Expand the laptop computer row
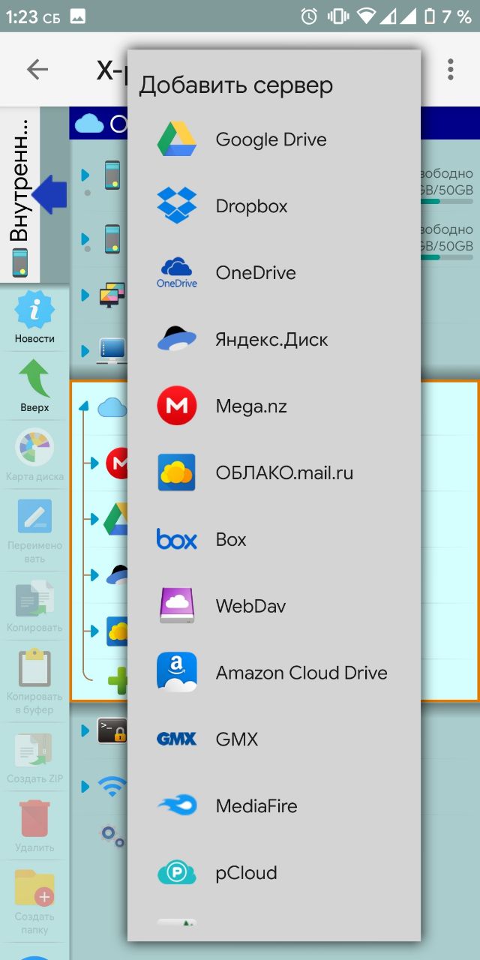 85,349
